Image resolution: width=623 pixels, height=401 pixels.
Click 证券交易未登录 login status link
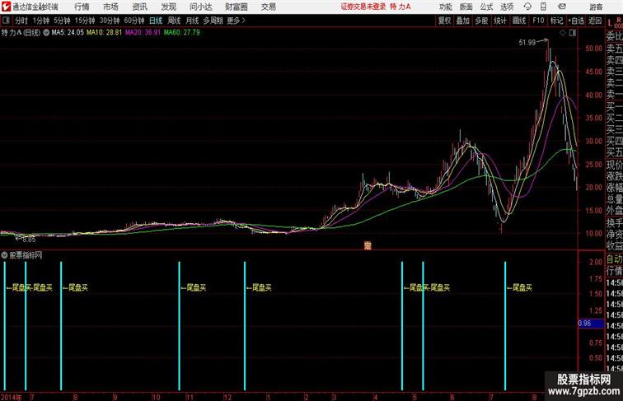click(363, 7)
